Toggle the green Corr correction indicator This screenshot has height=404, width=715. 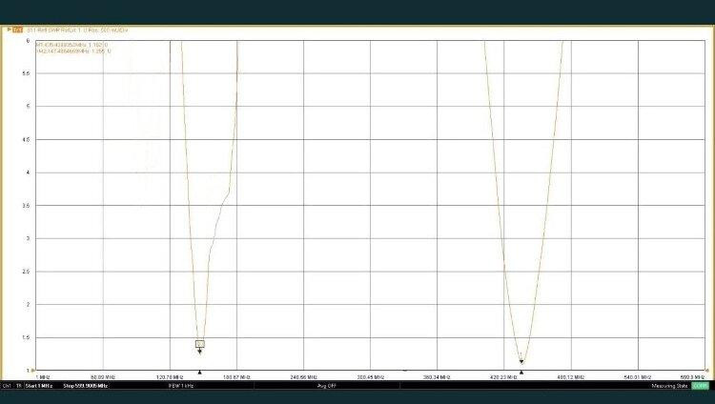pos(700,386)
